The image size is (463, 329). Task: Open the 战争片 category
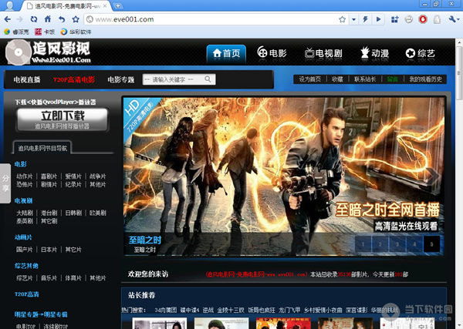tap(98, 176)
